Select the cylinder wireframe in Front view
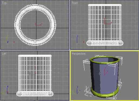 (x=105, y=22)
